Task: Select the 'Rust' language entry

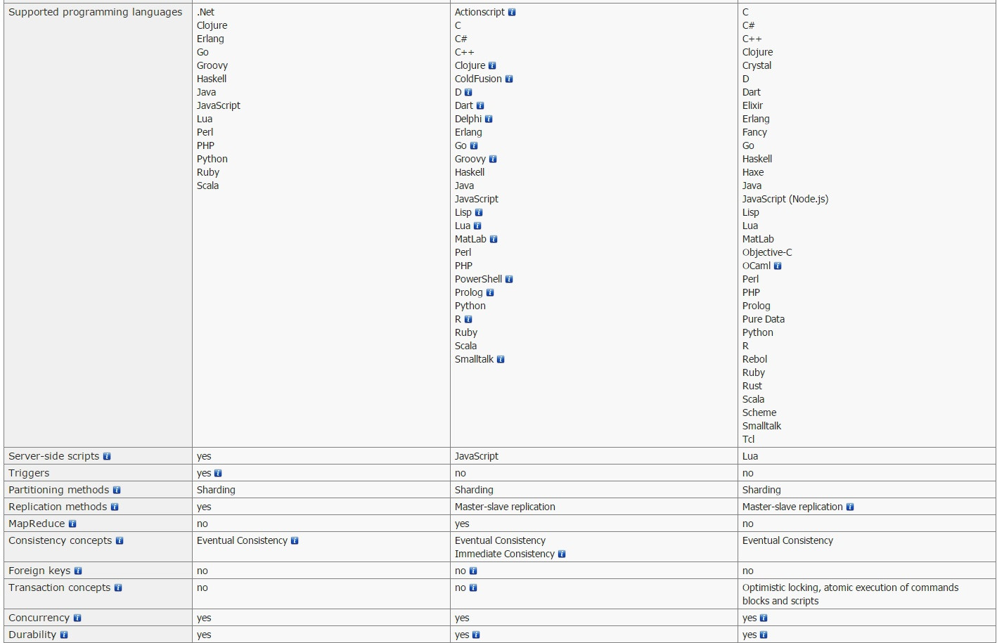Action: pos(752,386)
